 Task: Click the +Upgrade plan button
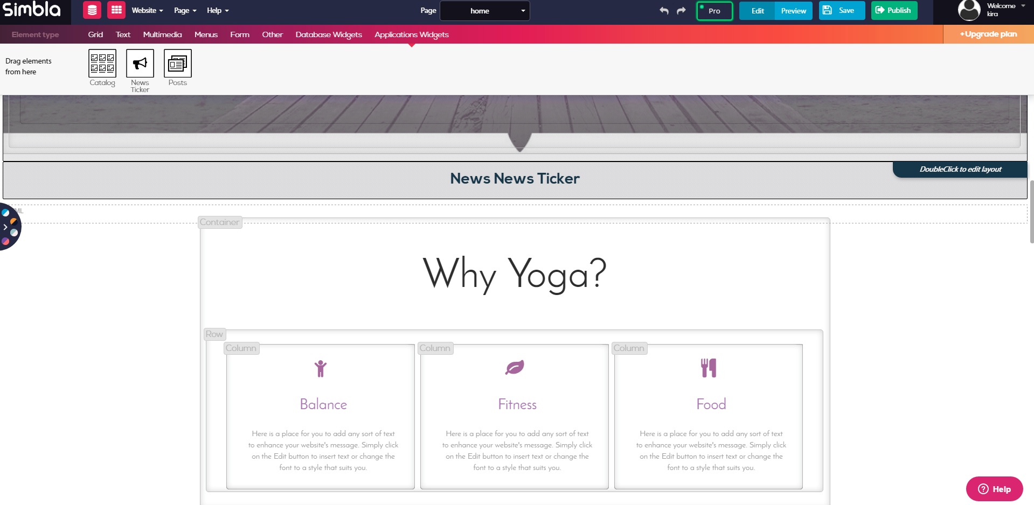pyautogui.click(x=988, y=34)
